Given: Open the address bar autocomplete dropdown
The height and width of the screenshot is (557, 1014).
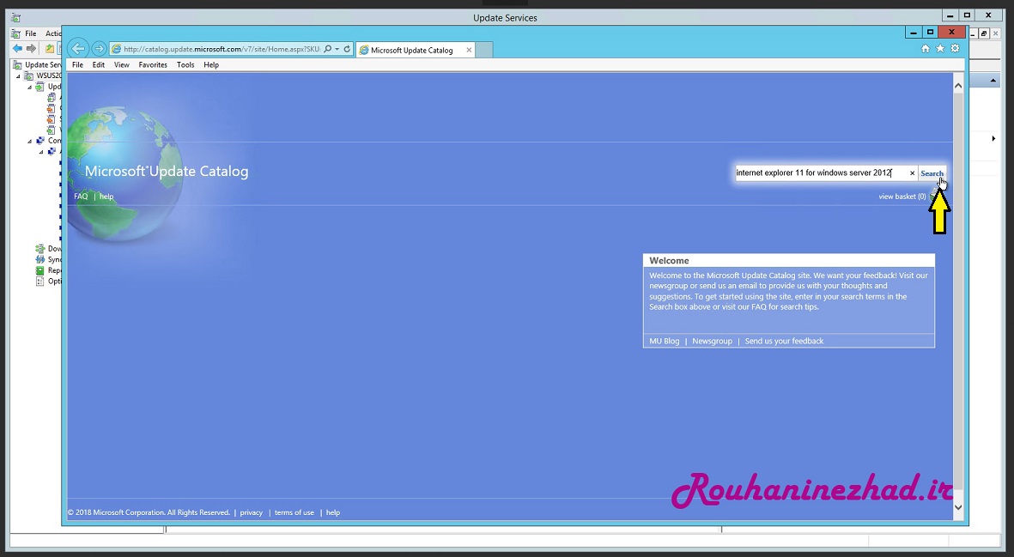Looking at the screenshot, I should coord(337,49).
